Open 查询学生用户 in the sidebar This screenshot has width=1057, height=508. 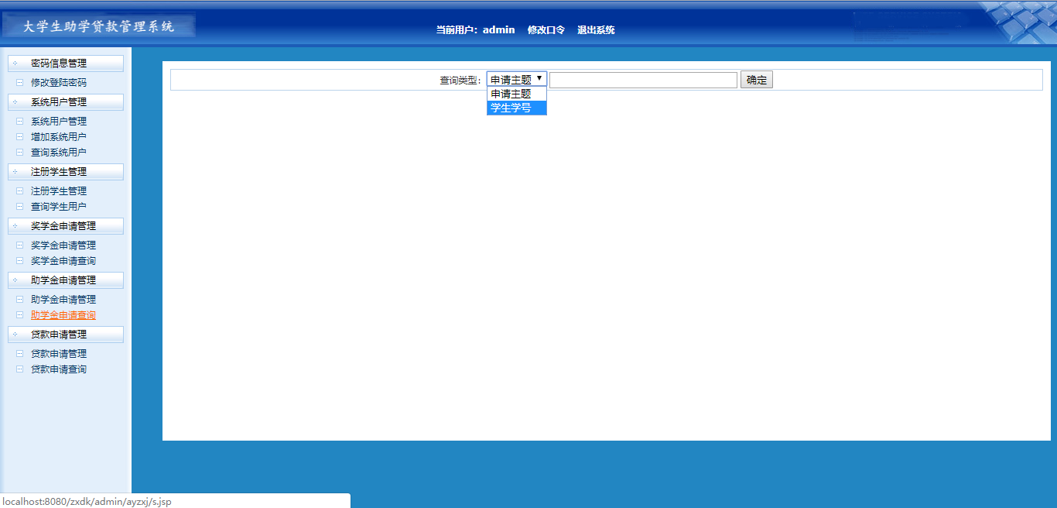[59, 206]
